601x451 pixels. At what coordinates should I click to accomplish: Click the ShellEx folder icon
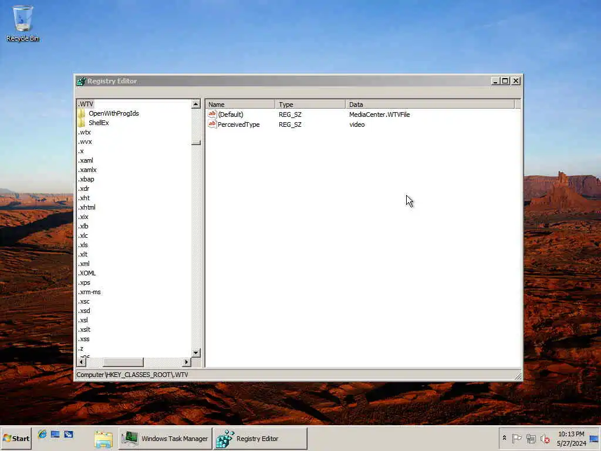(x=81, y=123)
